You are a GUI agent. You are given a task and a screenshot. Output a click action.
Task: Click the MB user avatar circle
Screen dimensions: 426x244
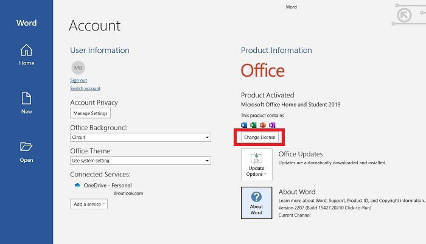pyautogui.click(x=79, y=68)
